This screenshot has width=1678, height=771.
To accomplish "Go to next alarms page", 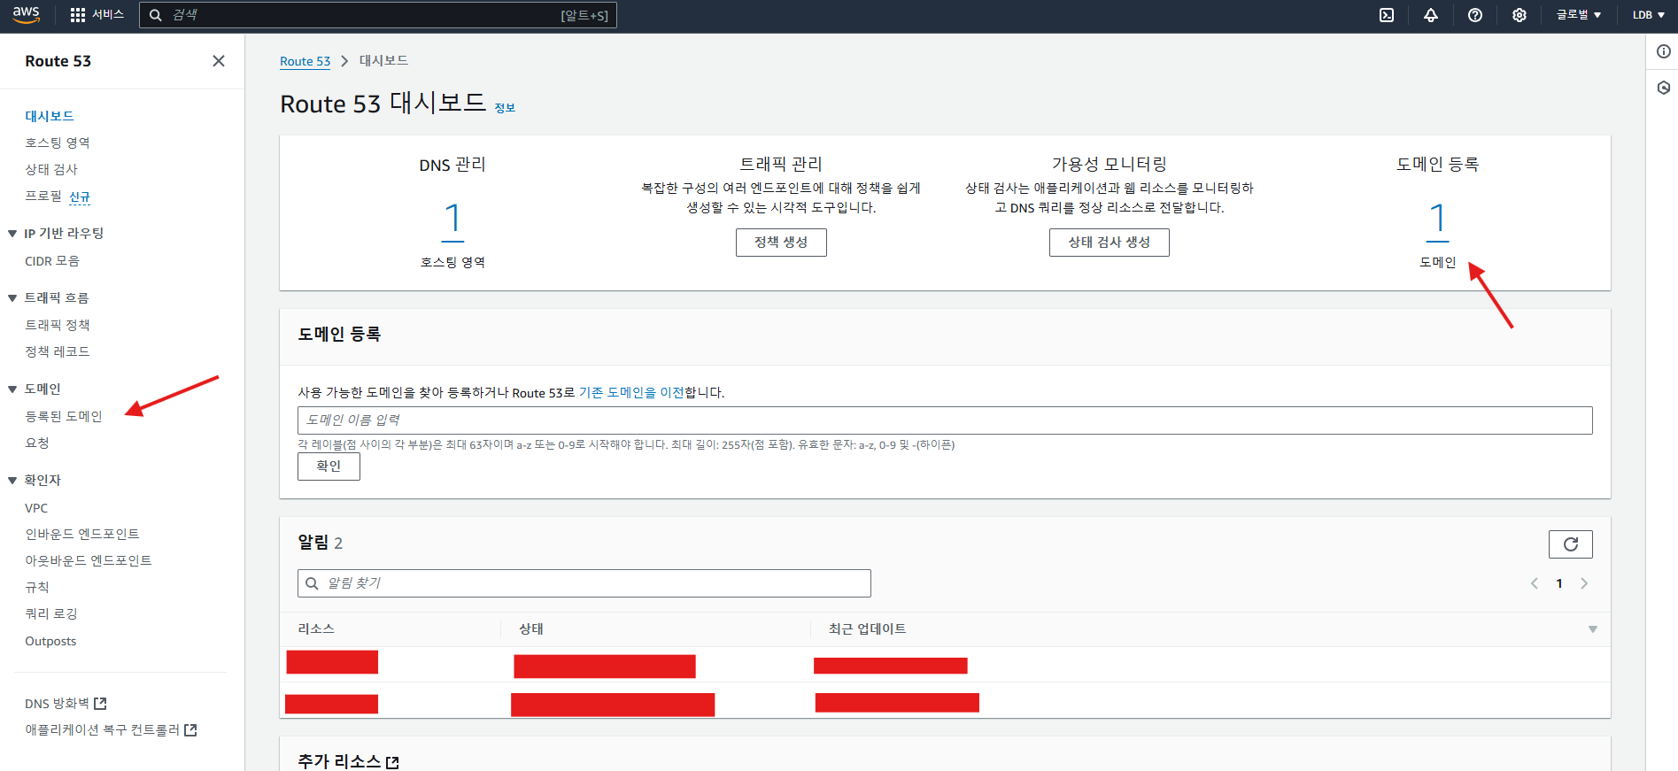I will (x=1584, y=583).
